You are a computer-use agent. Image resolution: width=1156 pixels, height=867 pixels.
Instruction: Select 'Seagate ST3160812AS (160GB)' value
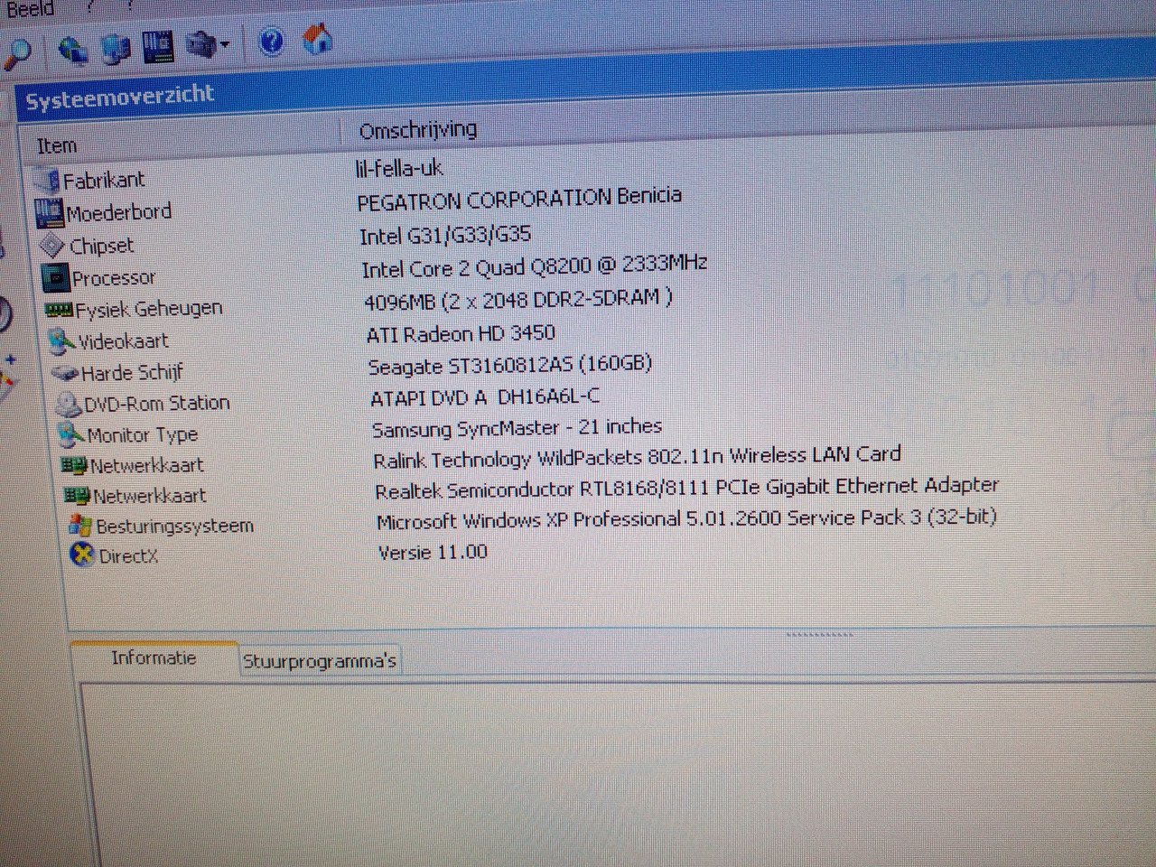coord(510,365)
